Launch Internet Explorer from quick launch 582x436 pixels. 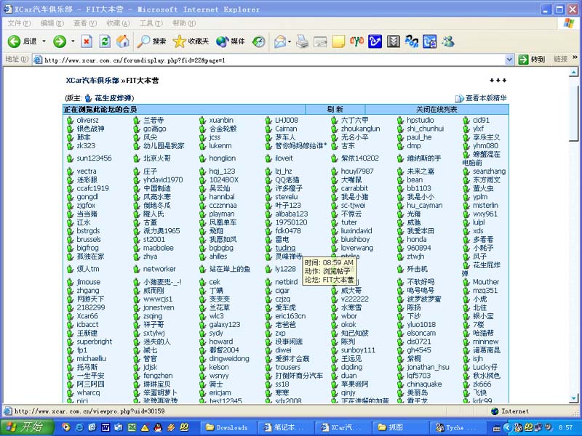(79, 427)
